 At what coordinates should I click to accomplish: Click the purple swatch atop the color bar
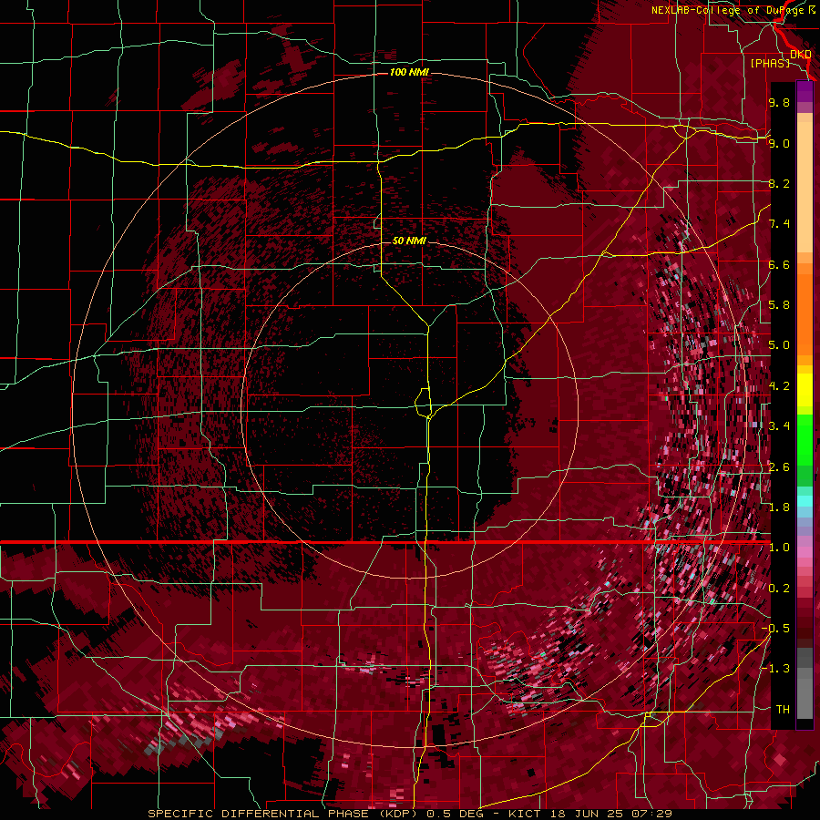[x=805, y=91]
